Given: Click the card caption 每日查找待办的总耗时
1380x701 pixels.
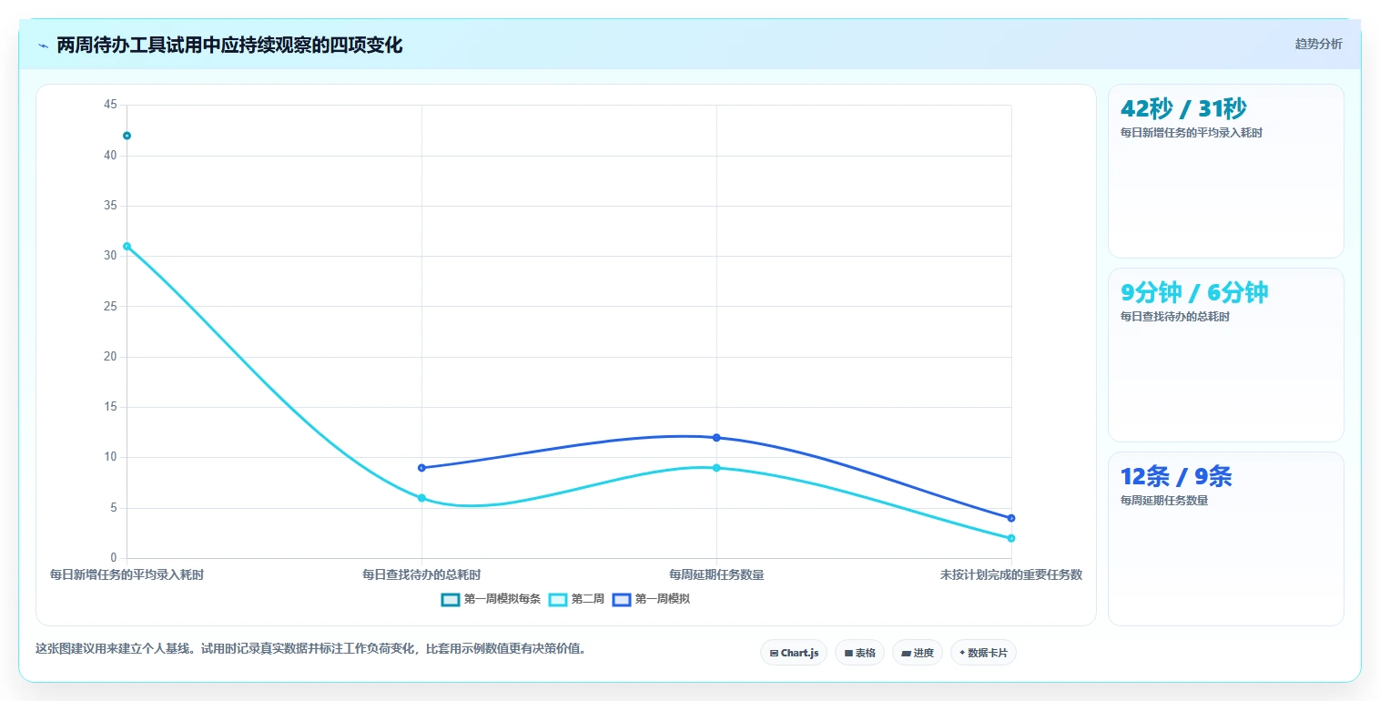Looking at the screenshot, I should pyautogui.click(x=1175, y=317).
